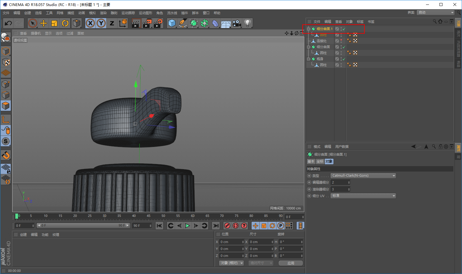Open the 运动图形 menu
The image size is (462, 274).
[146, 13]
